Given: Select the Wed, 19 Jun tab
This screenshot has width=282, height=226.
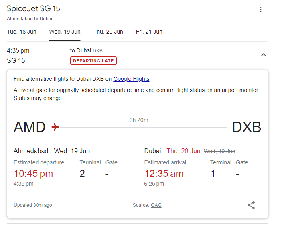Looking at the screenshot, I should coord(65,32).
